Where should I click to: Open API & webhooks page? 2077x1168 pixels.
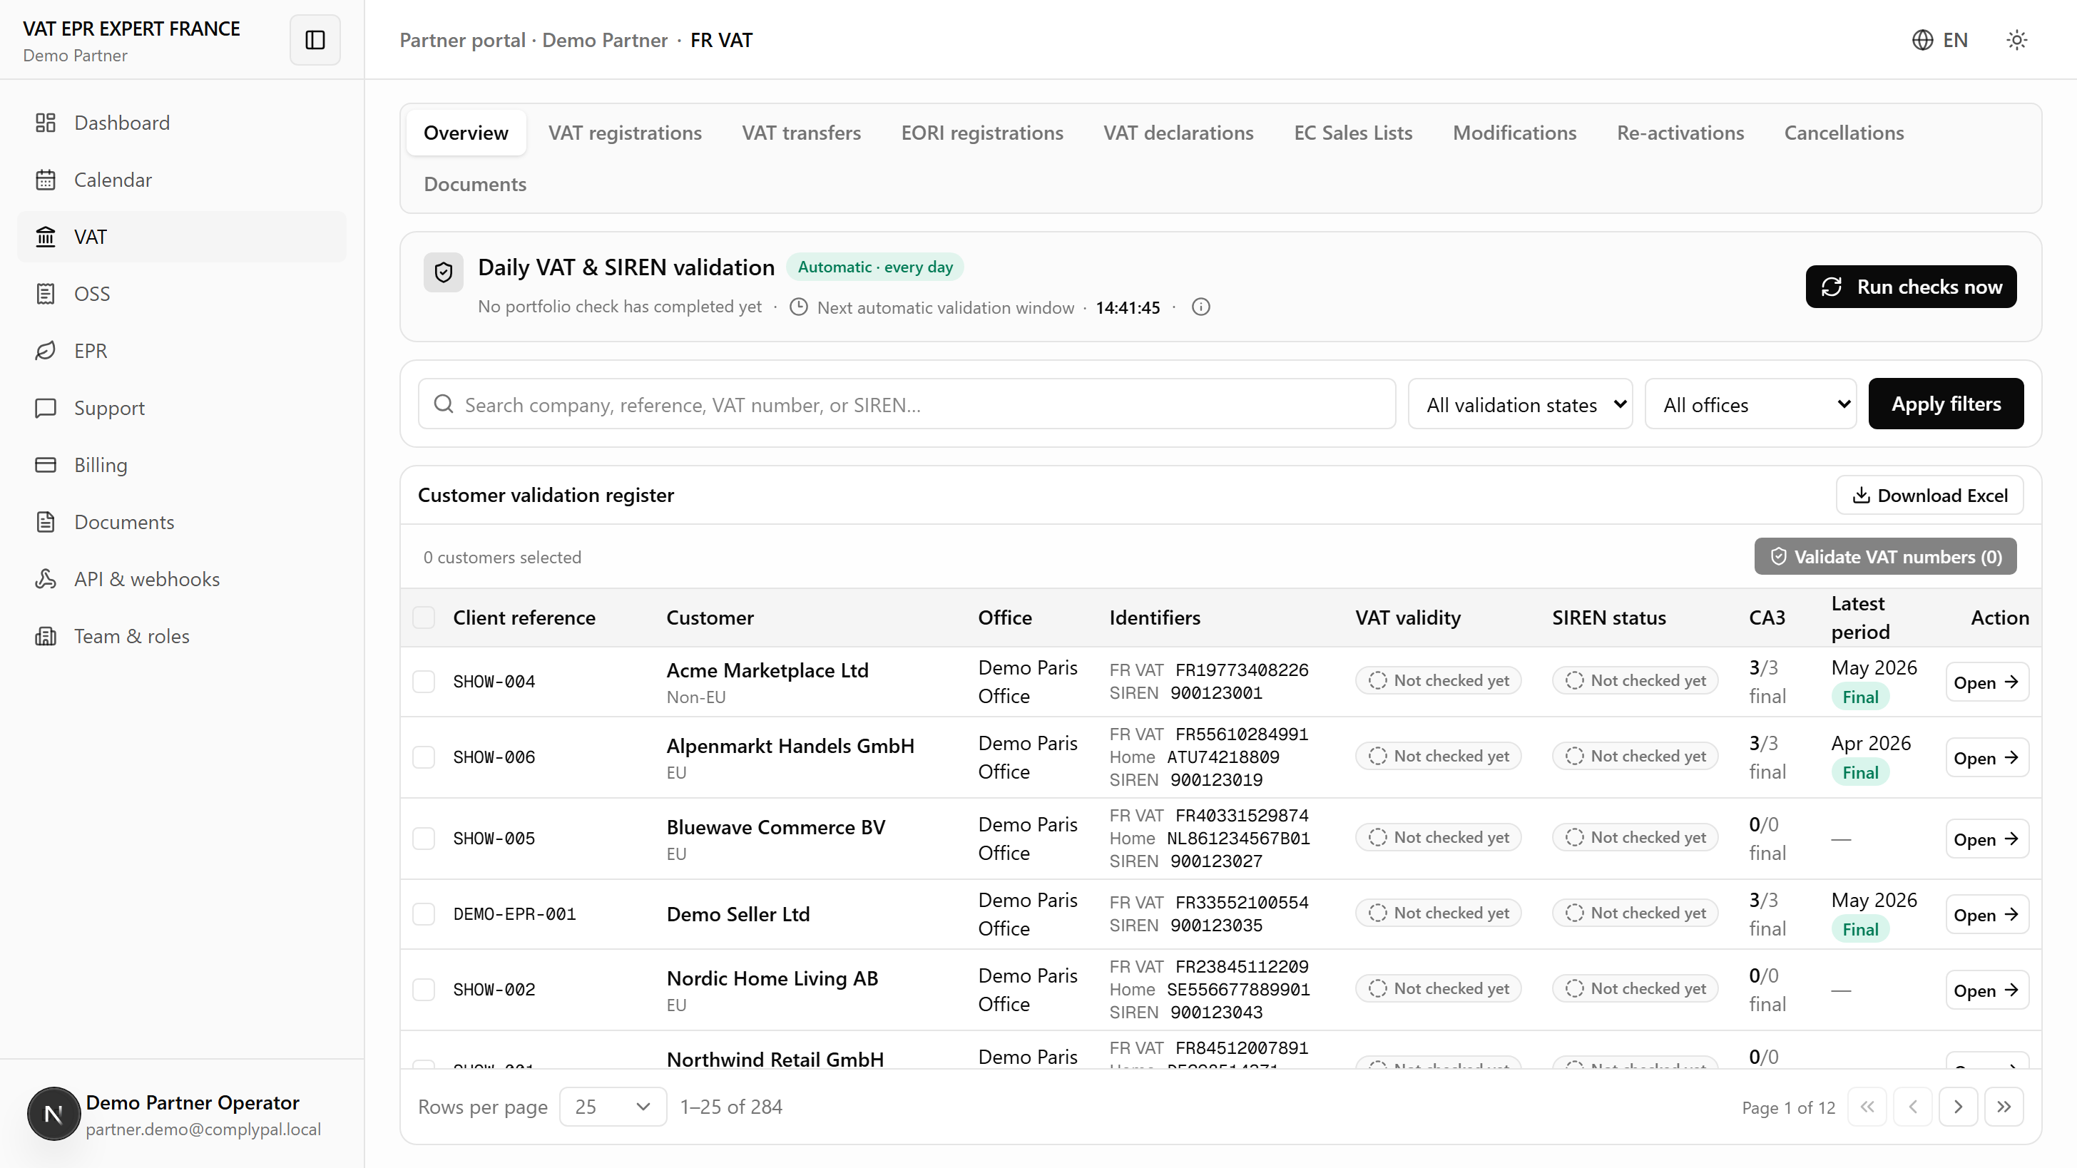coord(181,579)
